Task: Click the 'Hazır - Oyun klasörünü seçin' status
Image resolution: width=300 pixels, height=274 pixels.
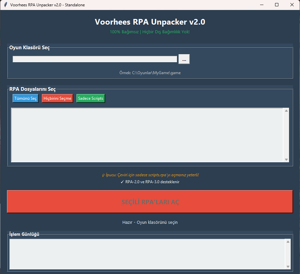Action: [150, 222]
